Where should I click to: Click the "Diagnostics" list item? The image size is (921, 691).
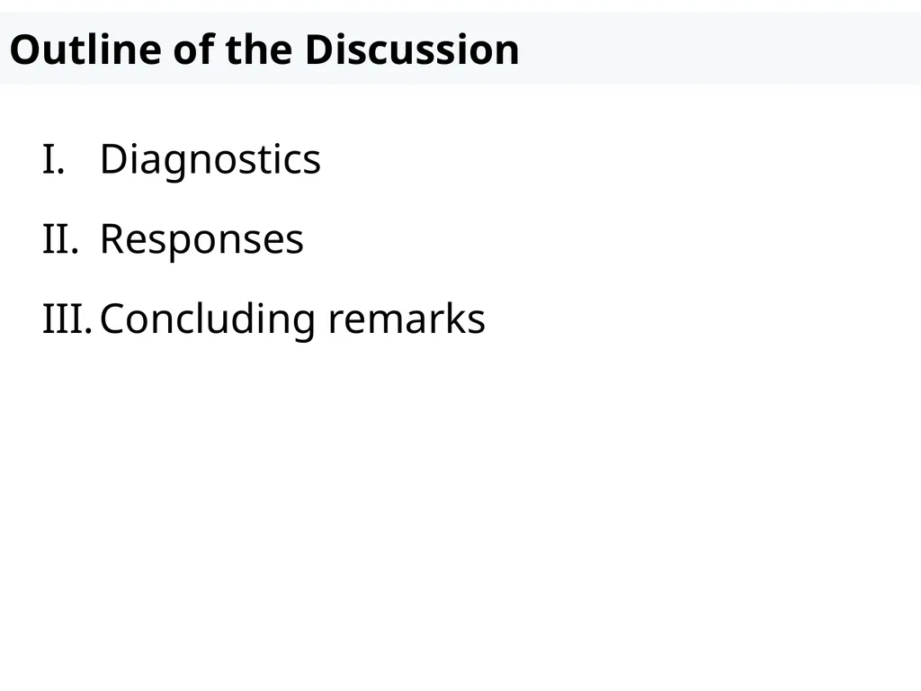pyautogui.click(x=210, y=160)
